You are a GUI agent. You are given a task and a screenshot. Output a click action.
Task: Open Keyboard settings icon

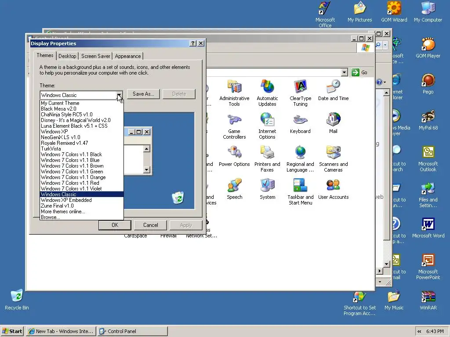300,123
